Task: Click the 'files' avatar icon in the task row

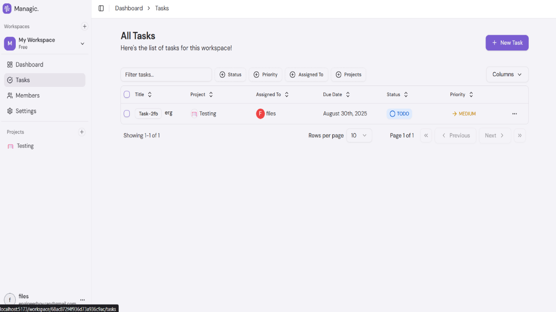Action: pos(260,113)
